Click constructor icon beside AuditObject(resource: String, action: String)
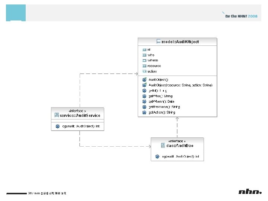Viewport: 268px width, 201px height. (144, 85)
